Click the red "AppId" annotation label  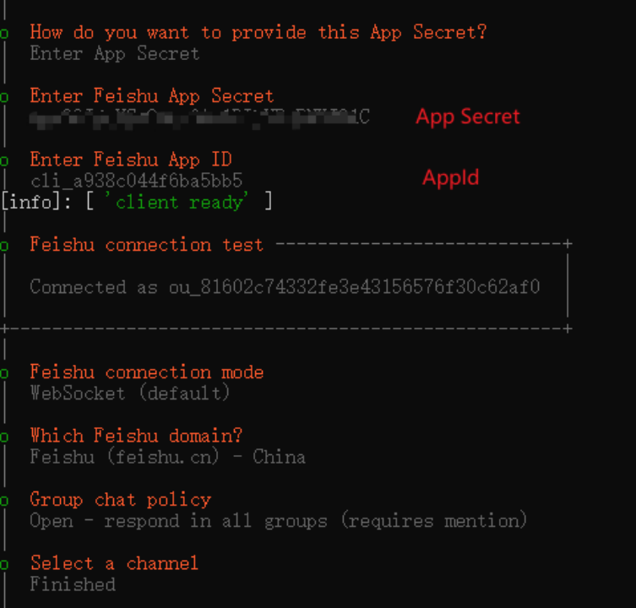coord(451,177)
